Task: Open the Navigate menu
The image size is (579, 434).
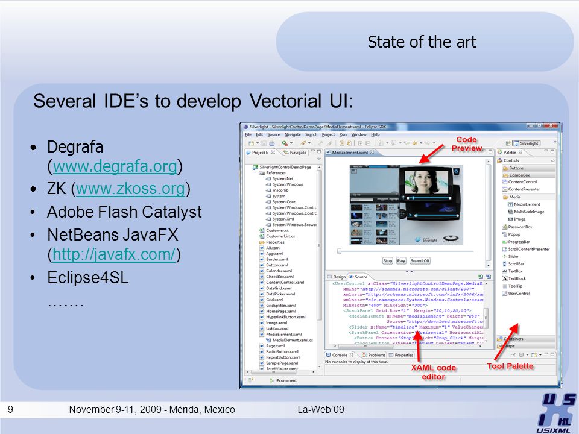Action: pos(293,134)
